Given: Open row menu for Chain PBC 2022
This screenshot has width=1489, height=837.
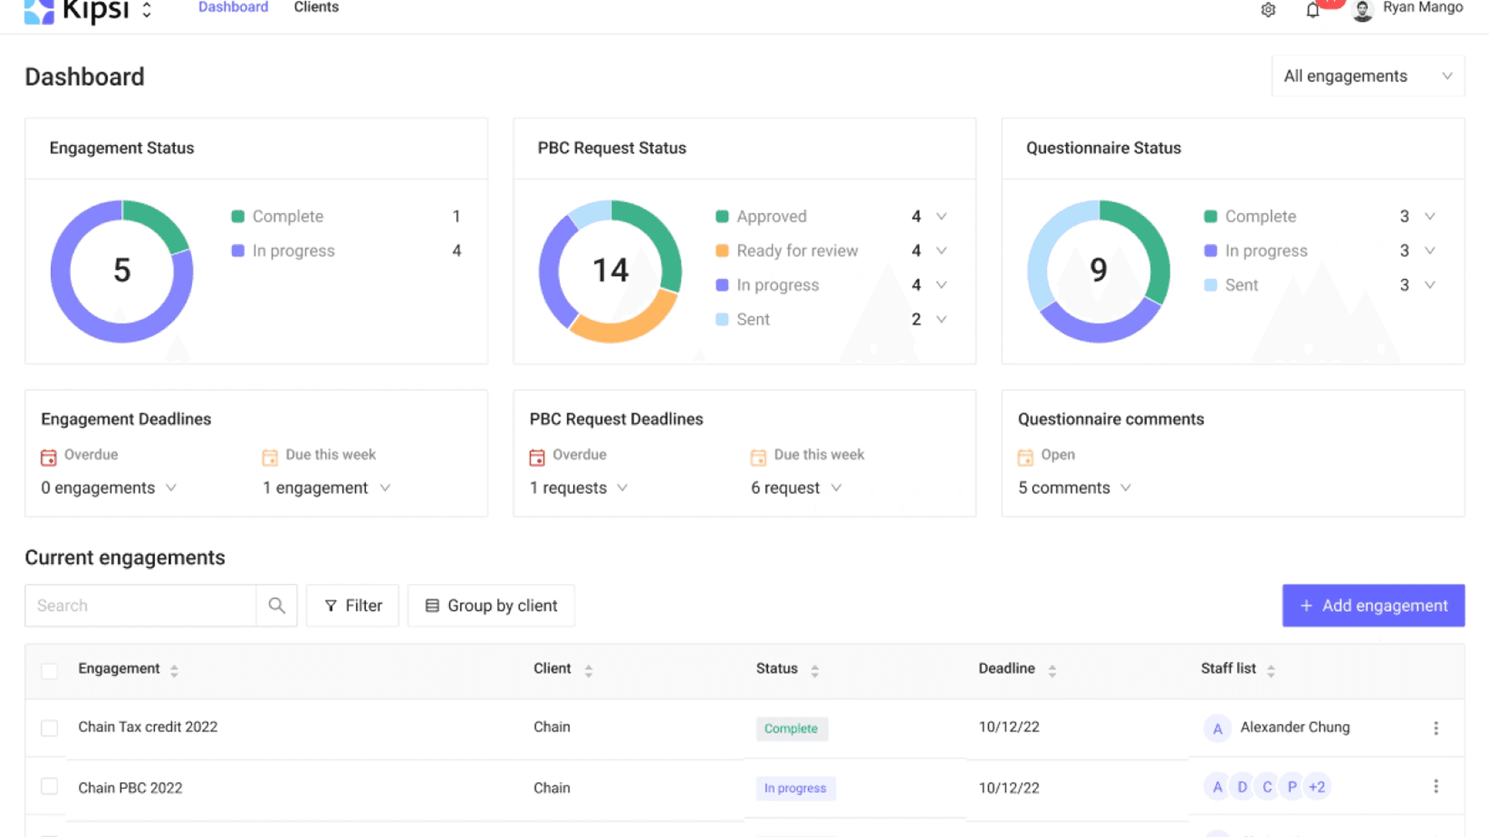Looking at the screenshot, I should coord(1435,787).
